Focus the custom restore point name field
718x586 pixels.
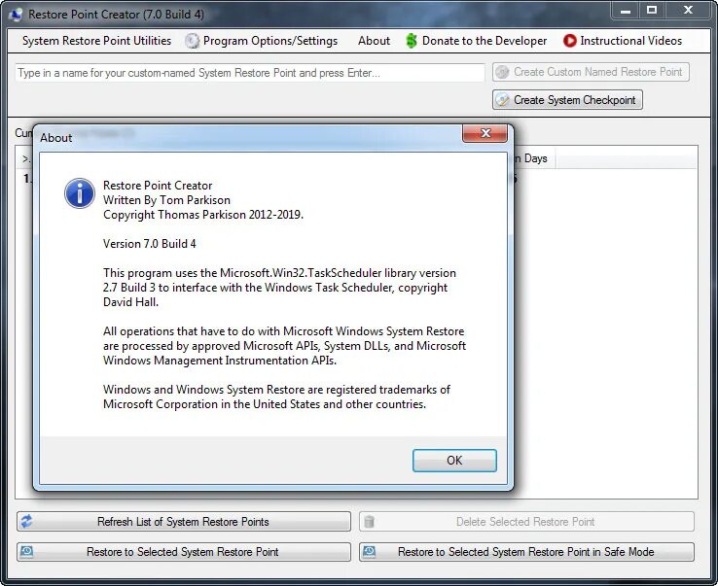[250, 73]
